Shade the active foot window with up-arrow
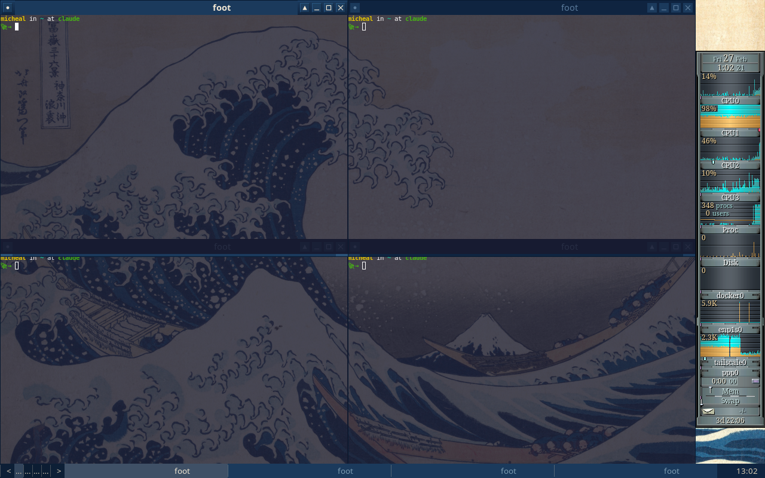The image size is (765, 478). pos(305,8)
